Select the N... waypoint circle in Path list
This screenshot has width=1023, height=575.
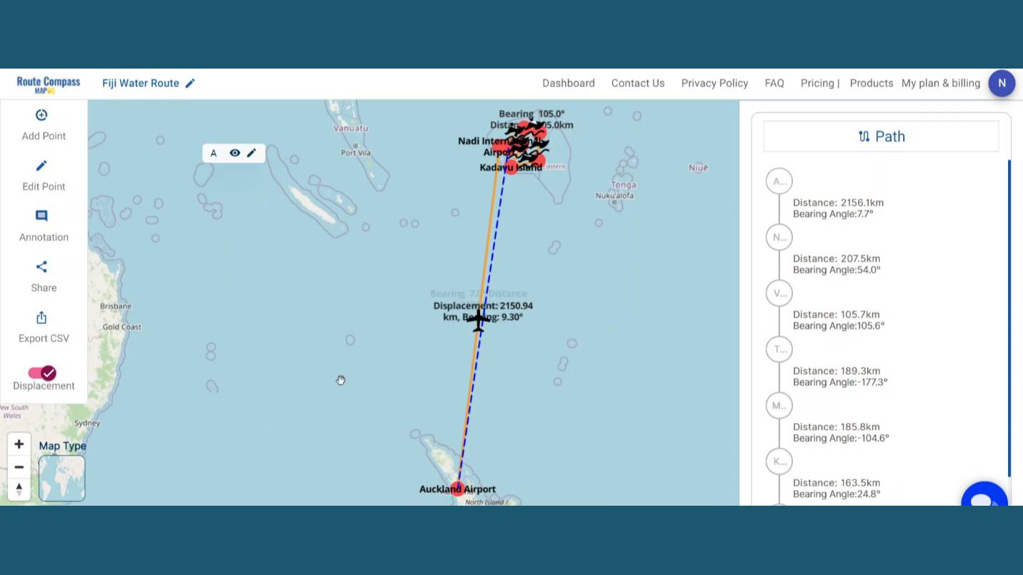point(779,237)
